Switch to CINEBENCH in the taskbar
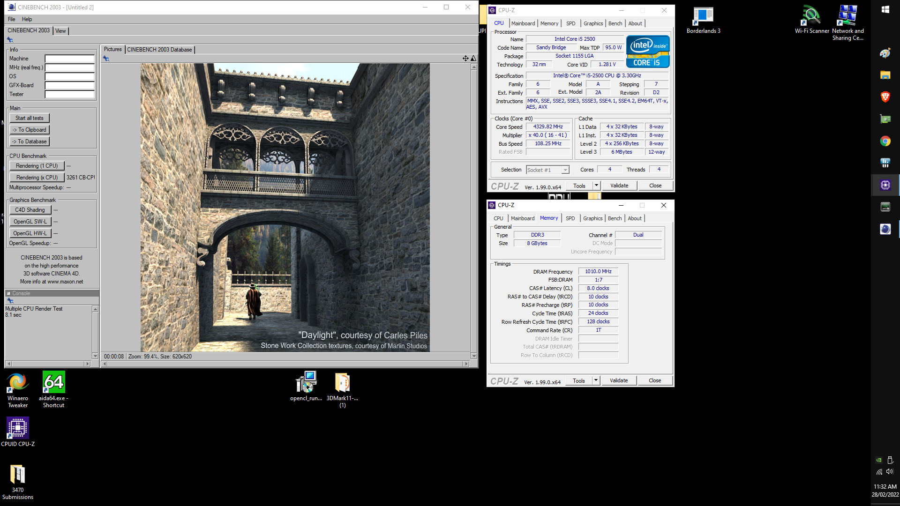Screen dimensions: 900x506 pyautogui.click(x=885, y=229)
